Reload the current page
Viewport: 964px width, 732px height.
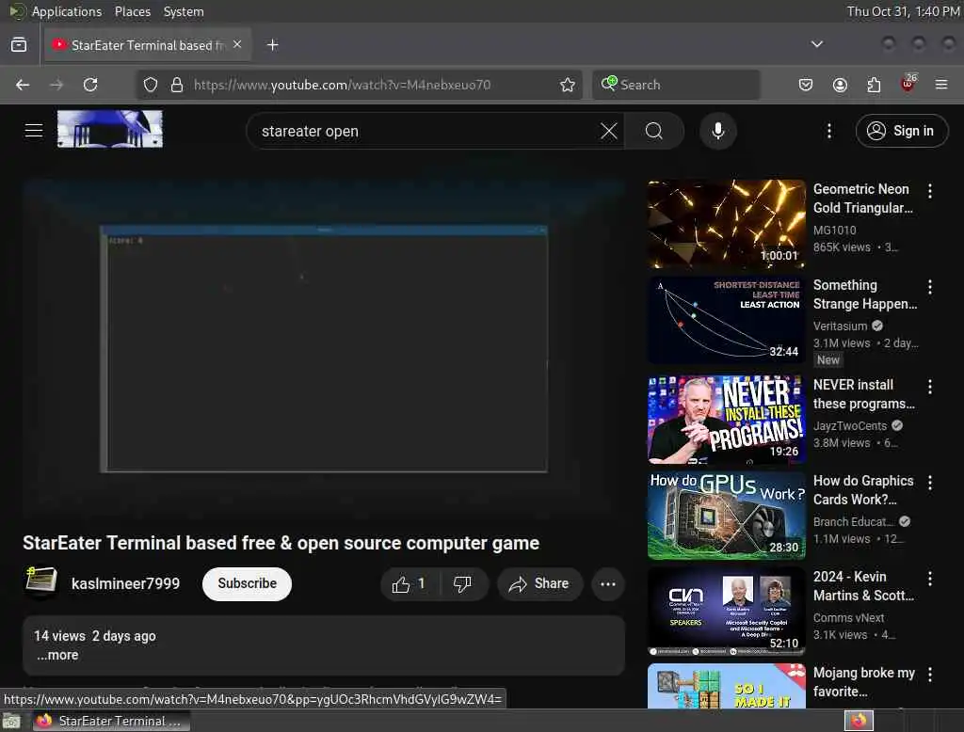90,85
